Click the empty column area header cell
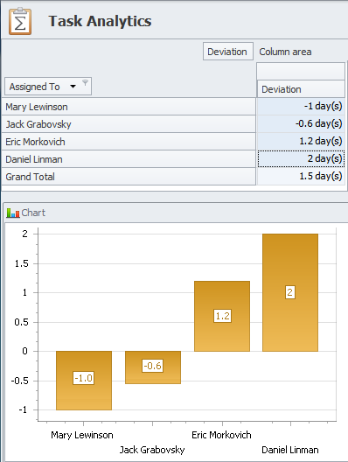348x462 pixels. coord(301,71)
